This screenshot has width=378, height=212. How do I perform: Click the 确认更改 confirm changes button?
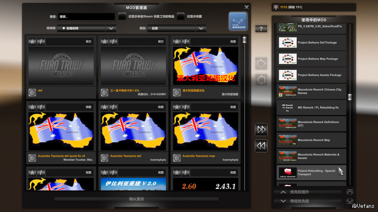coord(136,199)
